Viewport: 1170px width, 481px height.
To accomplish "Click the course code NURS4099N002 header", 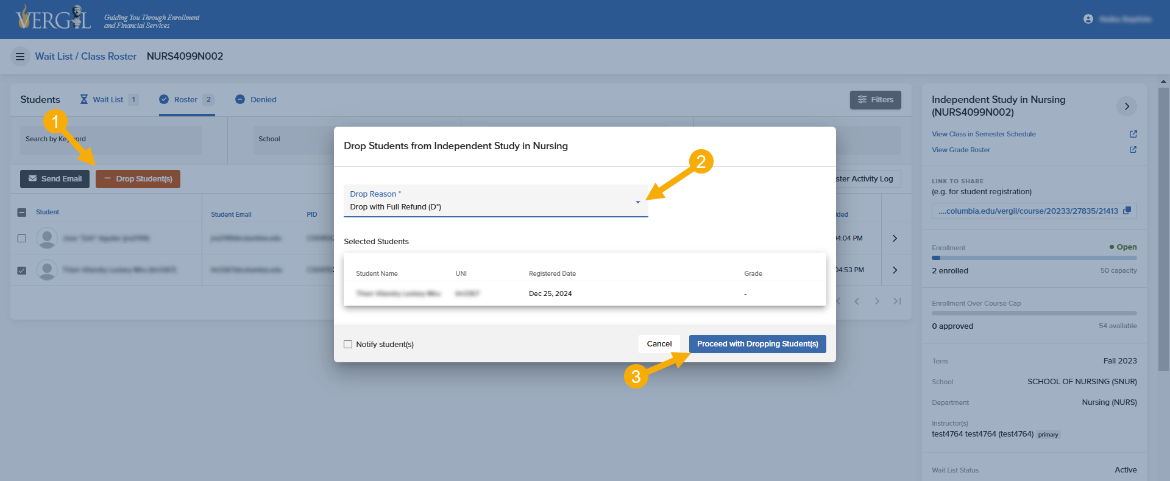I will [185, 56].
